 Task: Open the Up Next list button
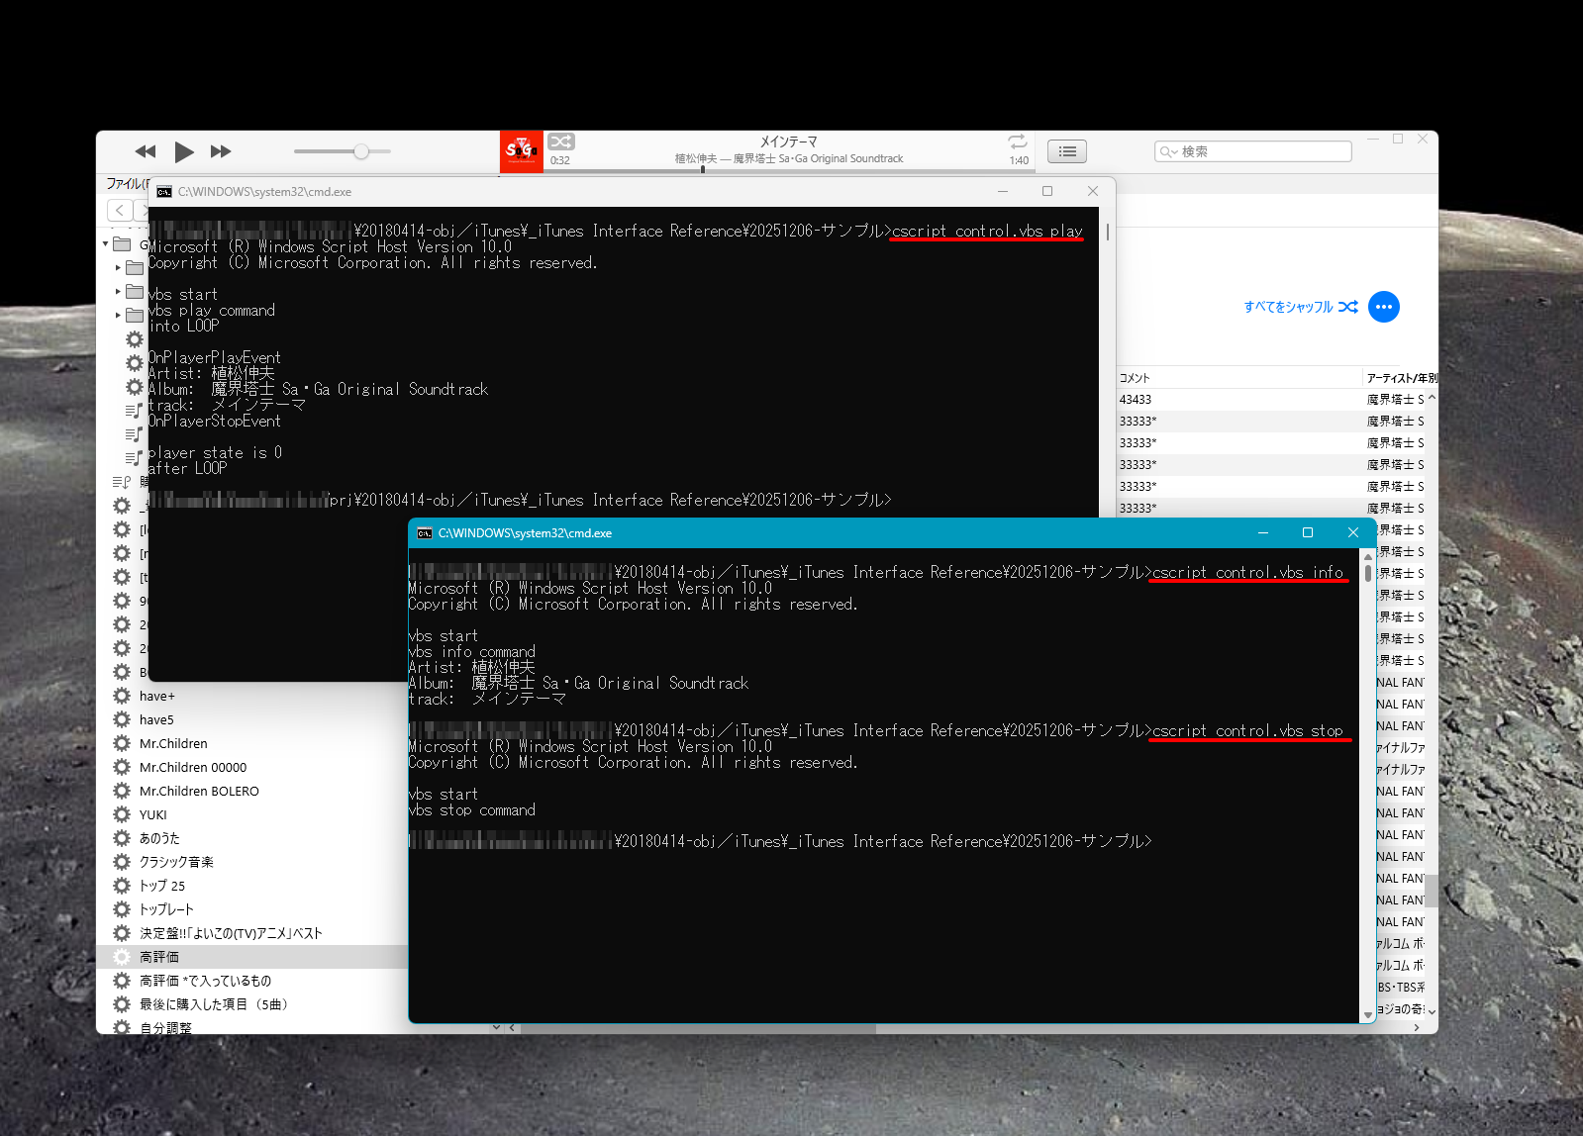(x=1066, y=151)
